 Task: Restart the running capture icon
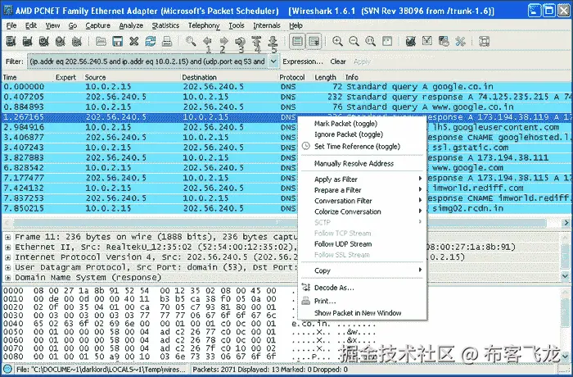[x=77, y=41]
